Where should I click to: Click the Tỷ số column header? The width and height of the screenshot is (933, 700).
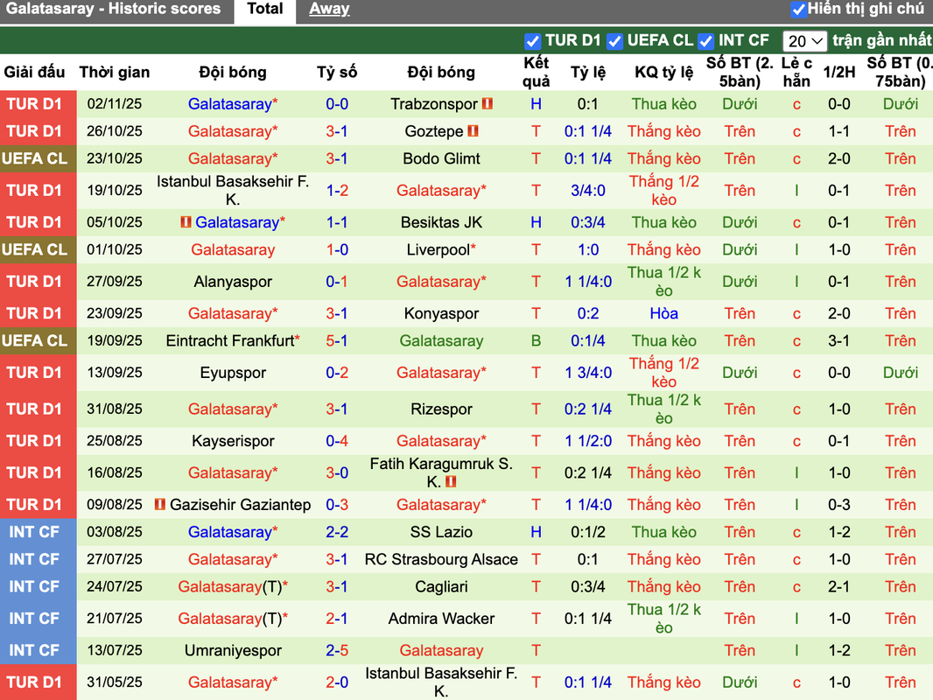pos(337,72)
